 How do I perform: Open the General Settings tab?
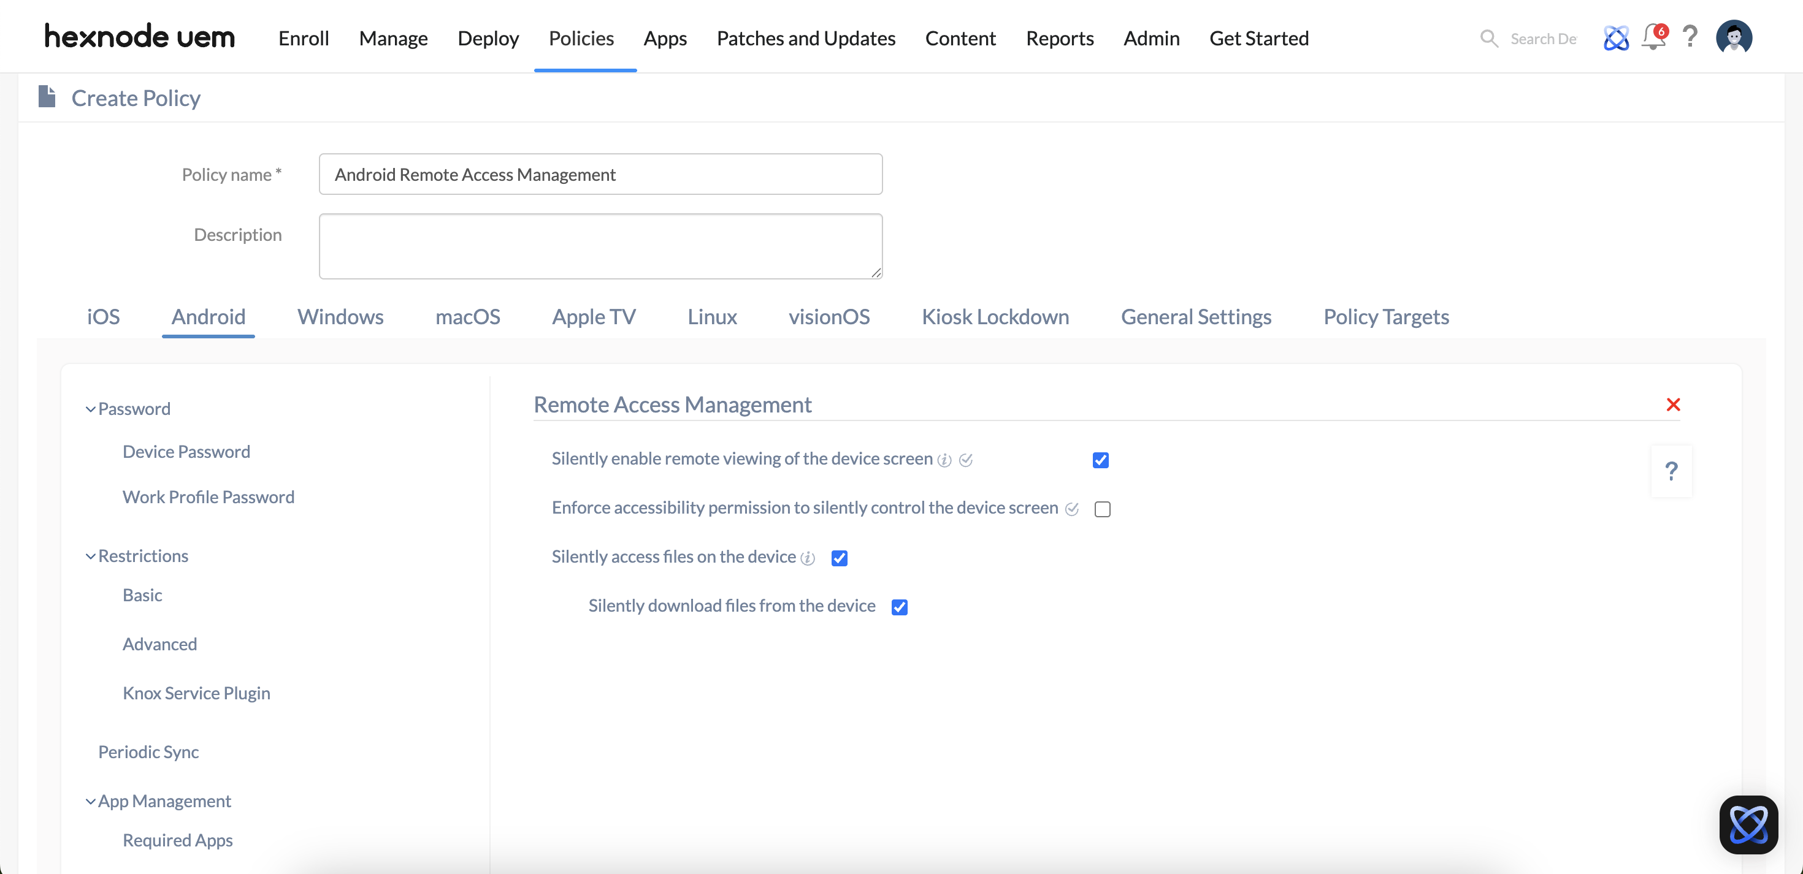pos(1195,316)
